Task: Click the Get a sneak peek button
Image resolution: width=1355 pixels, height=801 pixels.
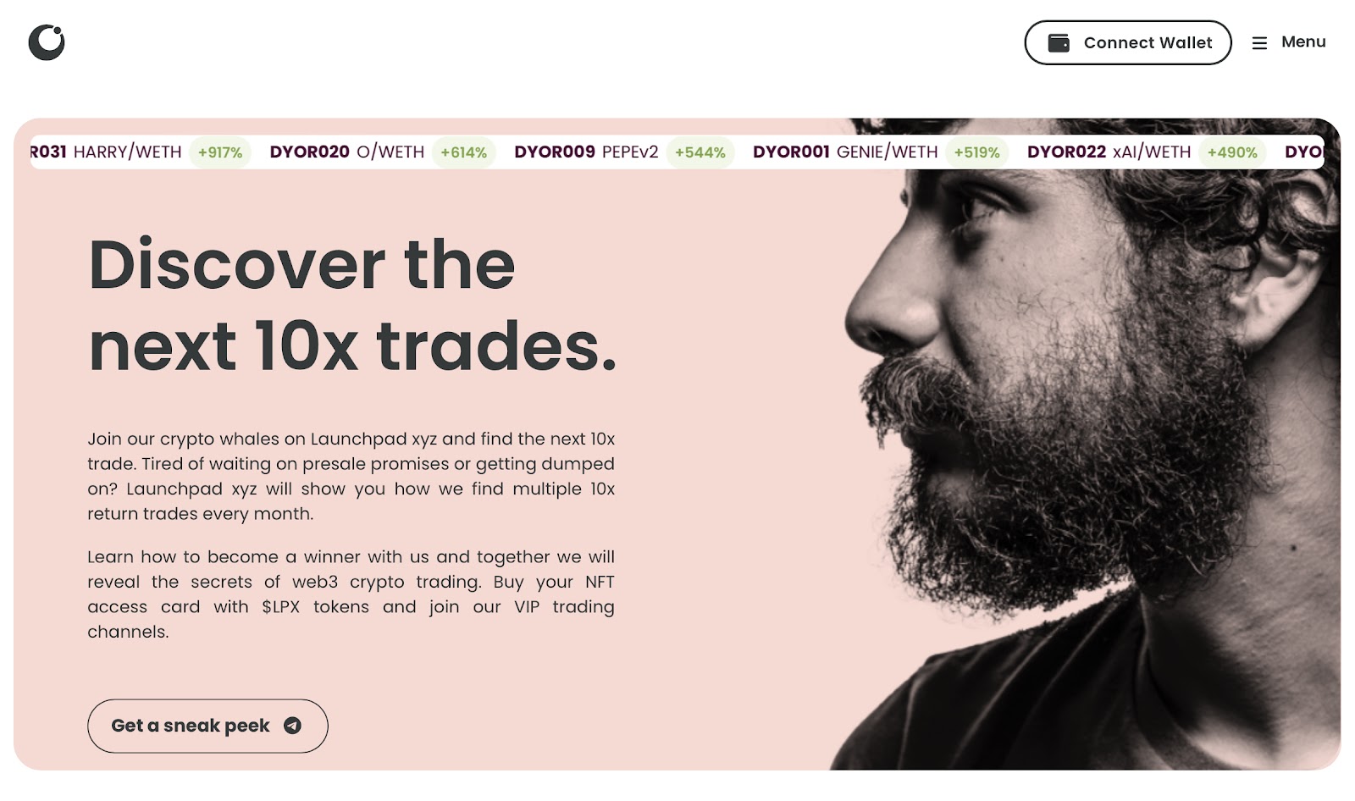Action: (x=207, y=726)
